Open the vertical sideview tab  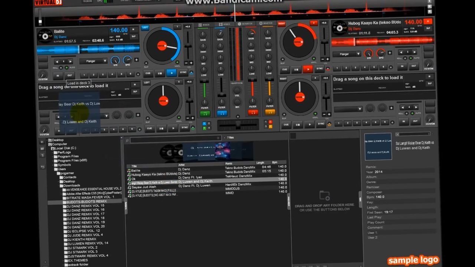tap(288, 201)
